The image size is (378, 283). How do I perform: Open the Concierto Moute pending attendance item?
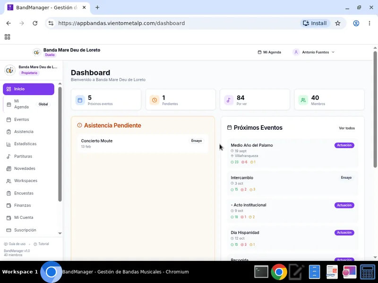pyautogui.click(x=143, y=143)
